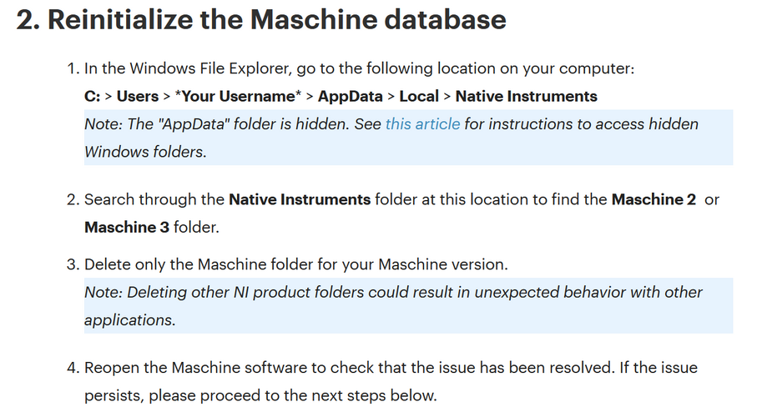Click the "persists, please proceed" final line
The height and width of the screenshot is (417, 757).
pos(260,396)
